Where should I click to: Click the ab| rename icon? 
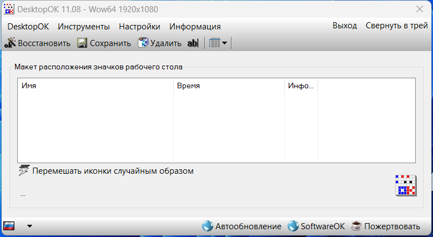click(x=193, y=43)
